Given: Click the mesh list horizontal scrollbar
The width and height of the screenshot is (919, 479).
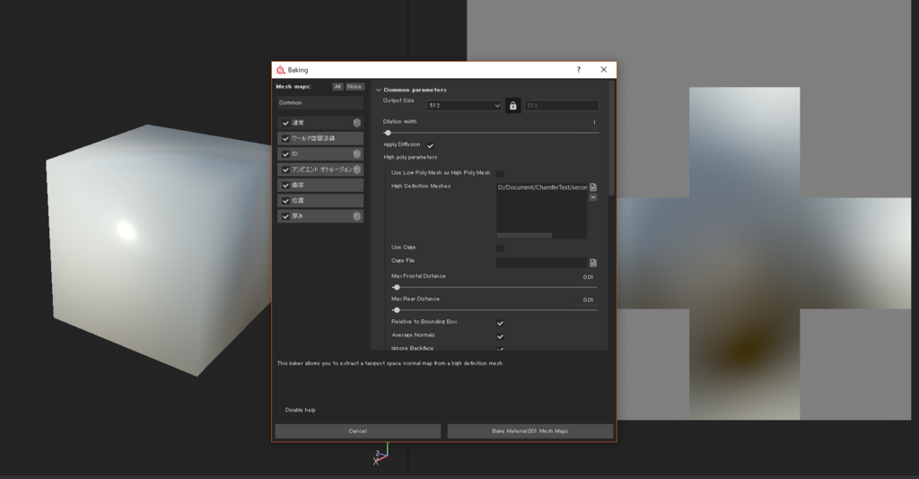Looking at the screenshot, I should 524,236.
